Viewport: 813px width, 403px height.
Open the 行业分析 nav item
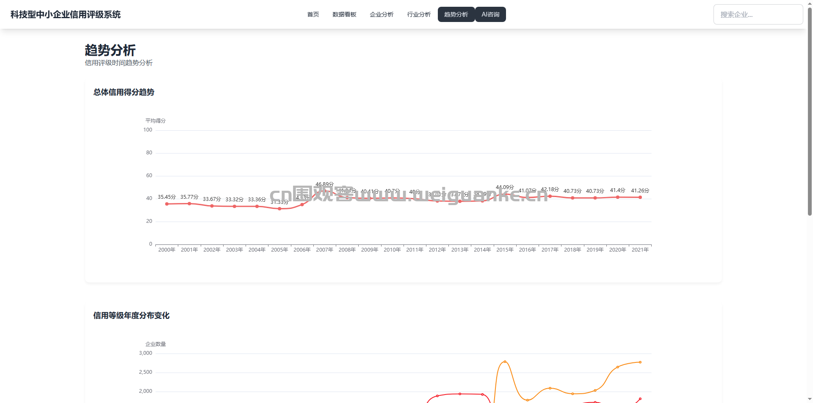pos(419,14)
